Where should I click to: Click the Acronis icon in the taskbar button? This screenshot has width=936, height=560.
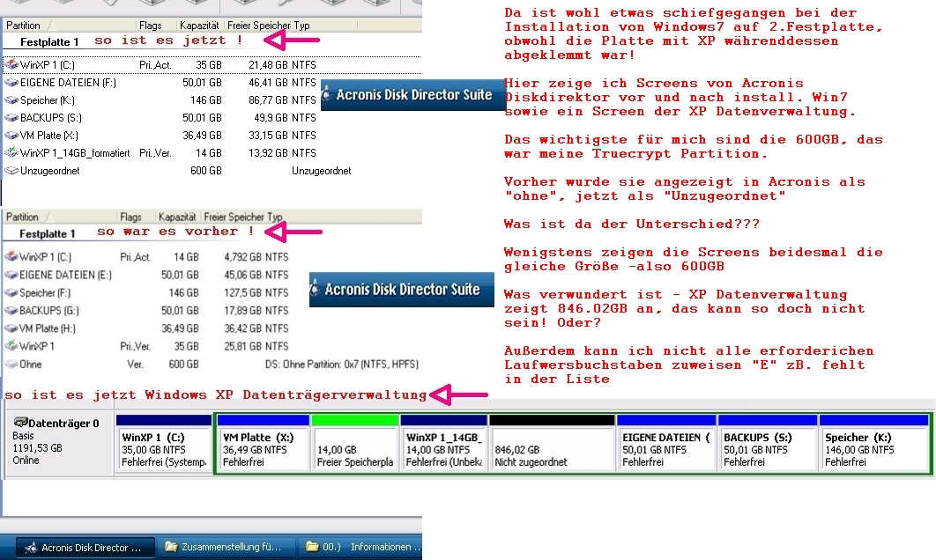[x=32, y=548]
